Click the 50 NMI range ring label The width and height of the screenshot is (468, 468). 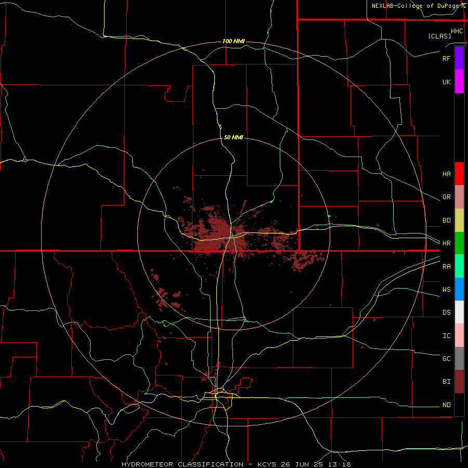[x=233, y=137]
